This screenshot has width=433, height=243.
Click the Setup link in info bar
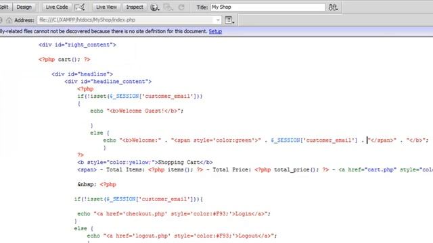pos(215,32)
